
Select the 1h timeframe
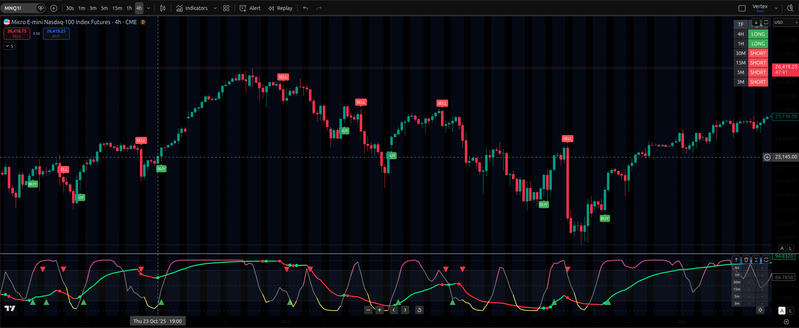point(129,8)
